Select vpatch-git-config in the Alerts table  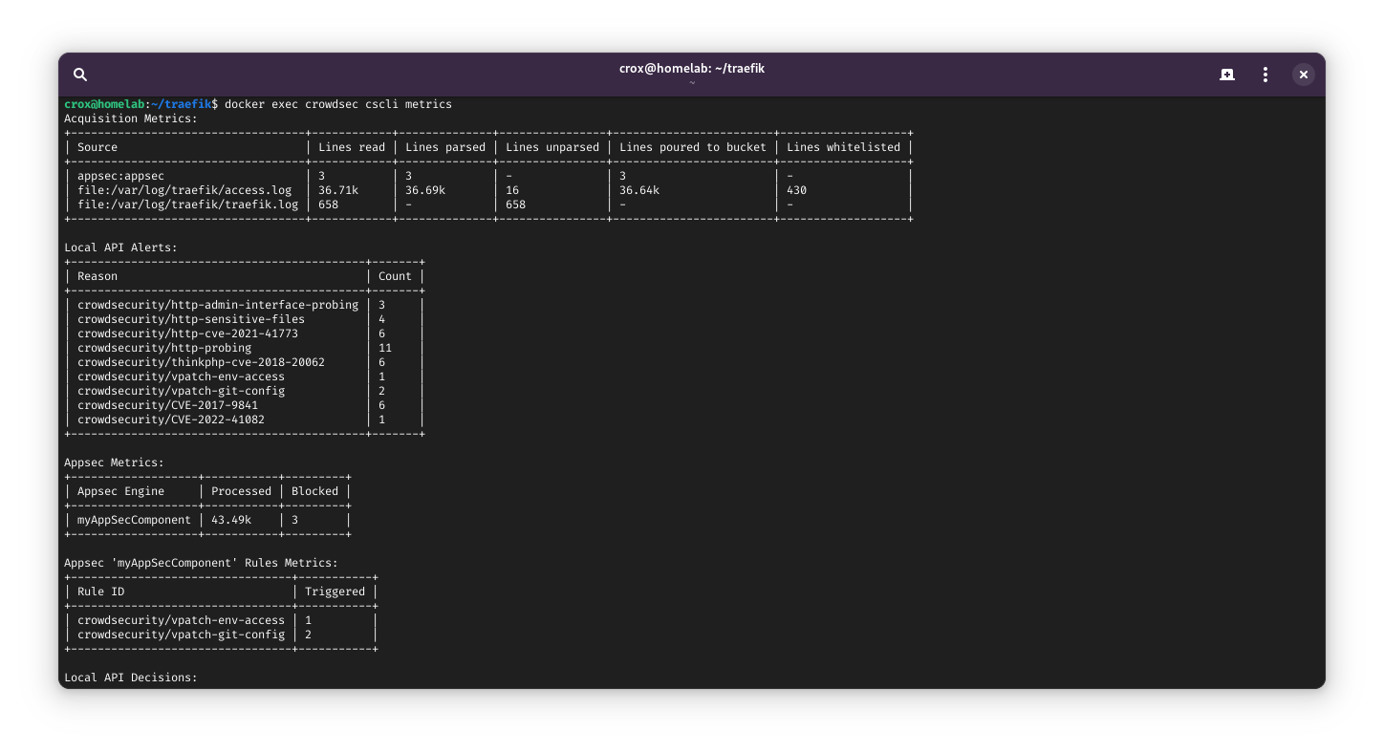(x=181, y=391)
